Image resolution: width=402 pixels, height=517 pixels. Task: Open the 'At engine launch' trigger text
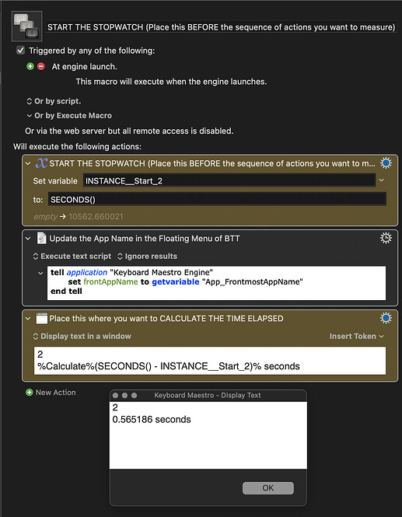click(85, 67)
